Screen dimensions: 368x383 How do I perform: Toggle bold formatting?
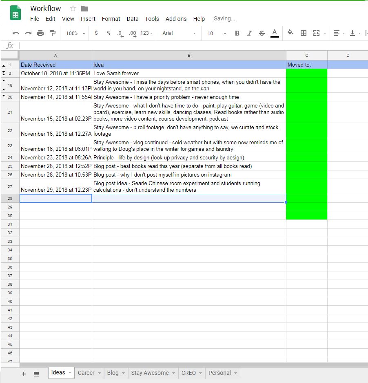point(237,33)
